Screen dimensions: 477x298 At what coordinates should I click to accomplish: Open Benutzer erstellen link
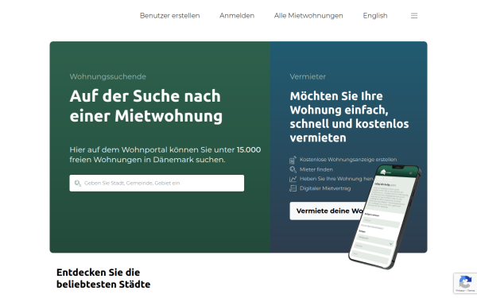tap(170, 16)
